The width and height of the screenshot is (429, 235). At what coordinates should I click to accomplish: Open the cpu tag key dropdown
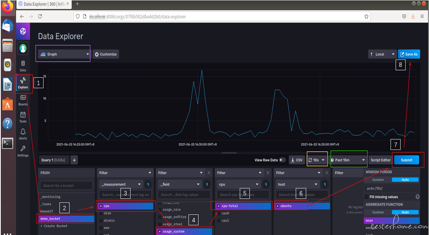(x=239, y=185)
